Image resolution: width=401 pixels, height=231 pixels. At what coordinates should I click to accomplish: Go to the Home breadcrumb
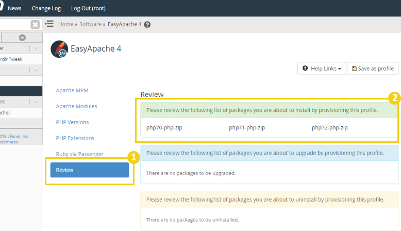click(x=66, y=24)
